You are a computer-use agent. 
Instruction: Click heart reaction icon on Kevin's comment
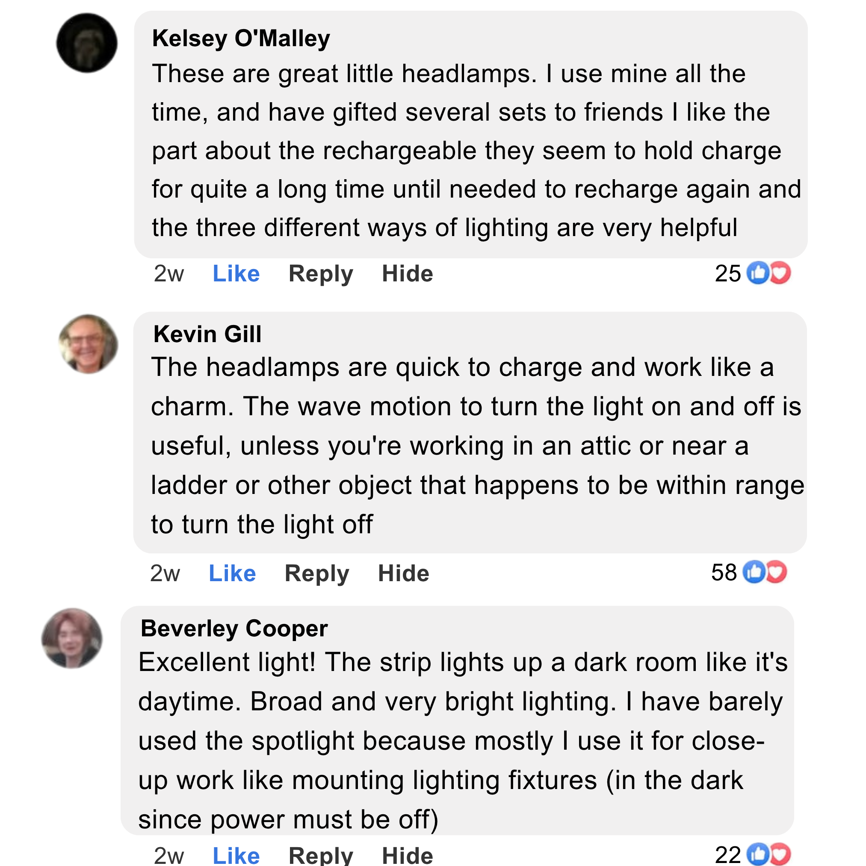[777, 572]
